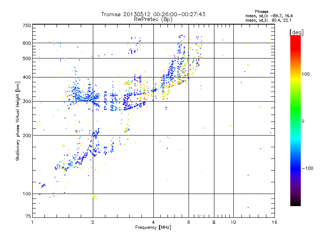Click the y-axis label '75'
The width and height of the screenshot is (323, 242).
point(28,216)
